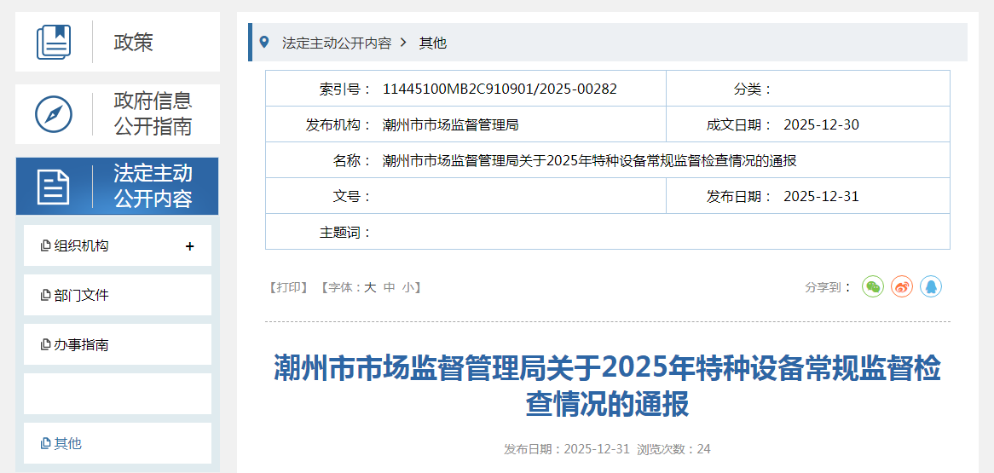The image size is (994, 473).
Task: Click the 成文日期 value 2025-12-30
Action: 821,125
